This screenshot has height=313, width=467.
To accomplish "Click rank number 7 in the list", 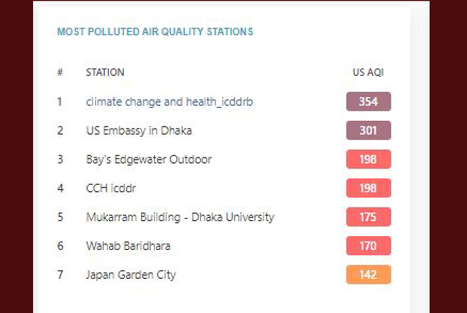I will pyautogui.click(x=60, y=275).
